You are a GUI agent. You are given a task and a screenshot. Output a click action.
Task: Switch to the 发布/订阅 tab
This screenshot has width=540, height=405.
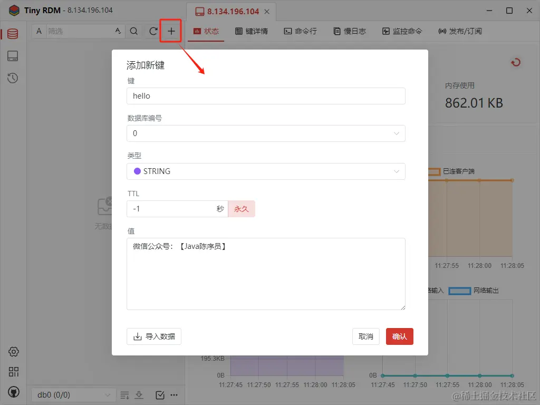(460, 31)
